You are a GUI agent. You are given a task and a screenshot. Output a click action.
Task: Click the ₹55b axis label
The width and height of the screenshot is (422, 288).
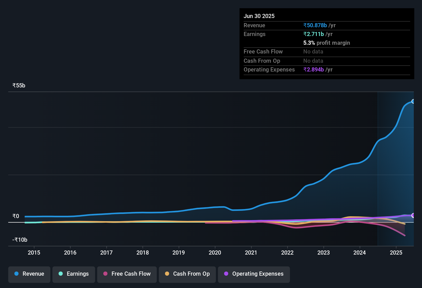click(19, 85)
